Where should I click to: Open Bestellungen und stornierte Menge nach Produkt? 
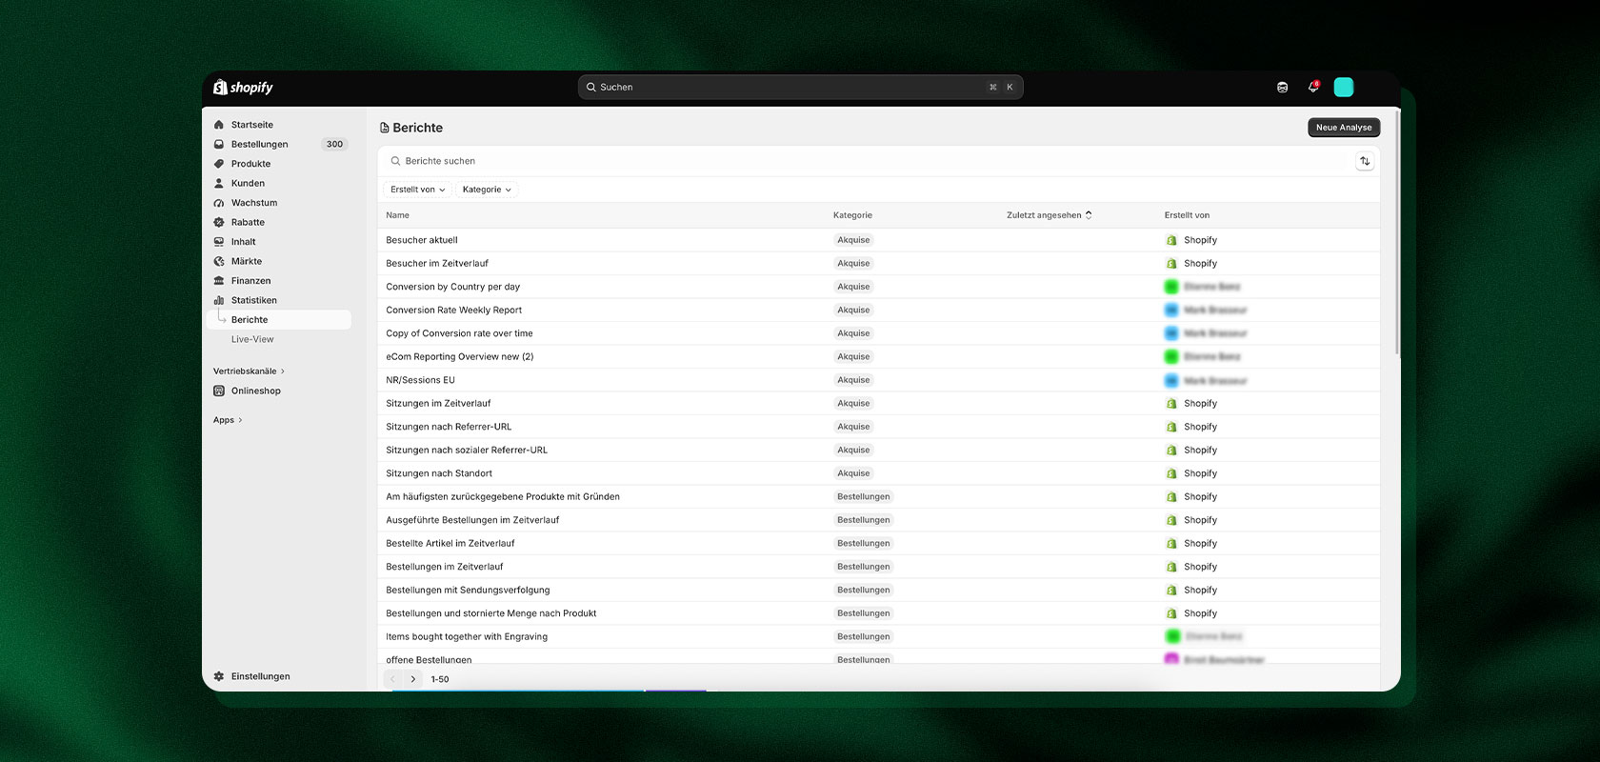[491, 613]
